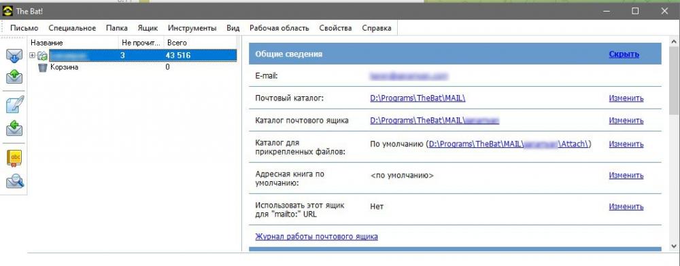The height and width of the screenshot is (266, 680).
Task: Open the Ящик menu
Action: click(148, 28)
